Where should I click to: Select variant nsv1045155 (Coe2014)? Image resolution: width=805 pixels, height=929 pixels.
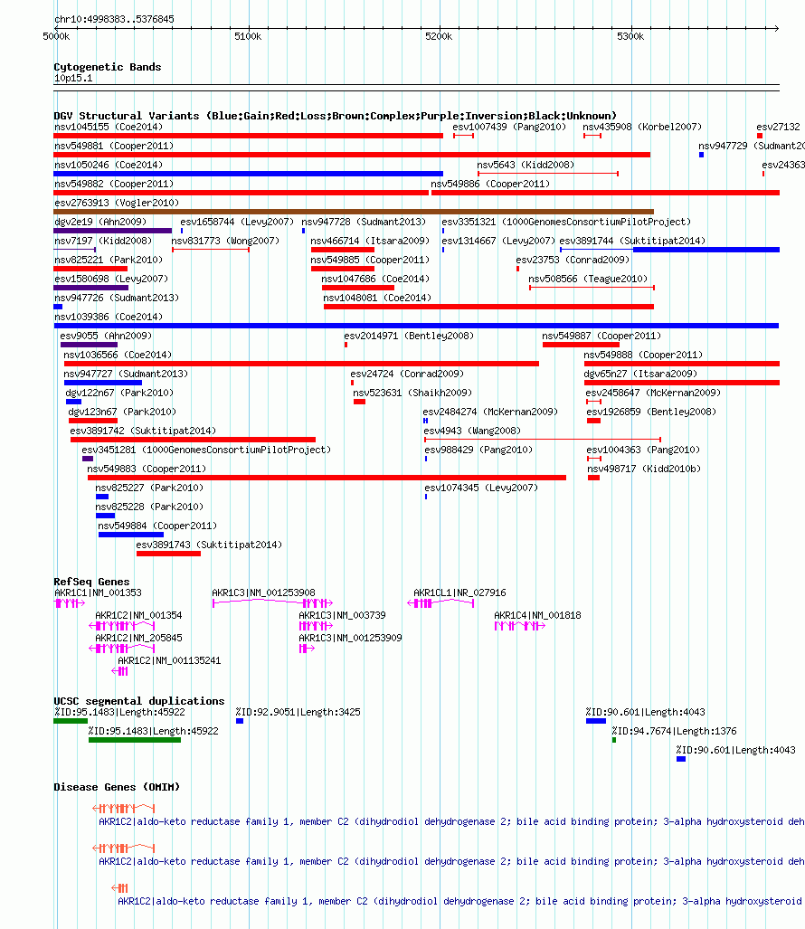pyautogui.click(x=109, y=127)
